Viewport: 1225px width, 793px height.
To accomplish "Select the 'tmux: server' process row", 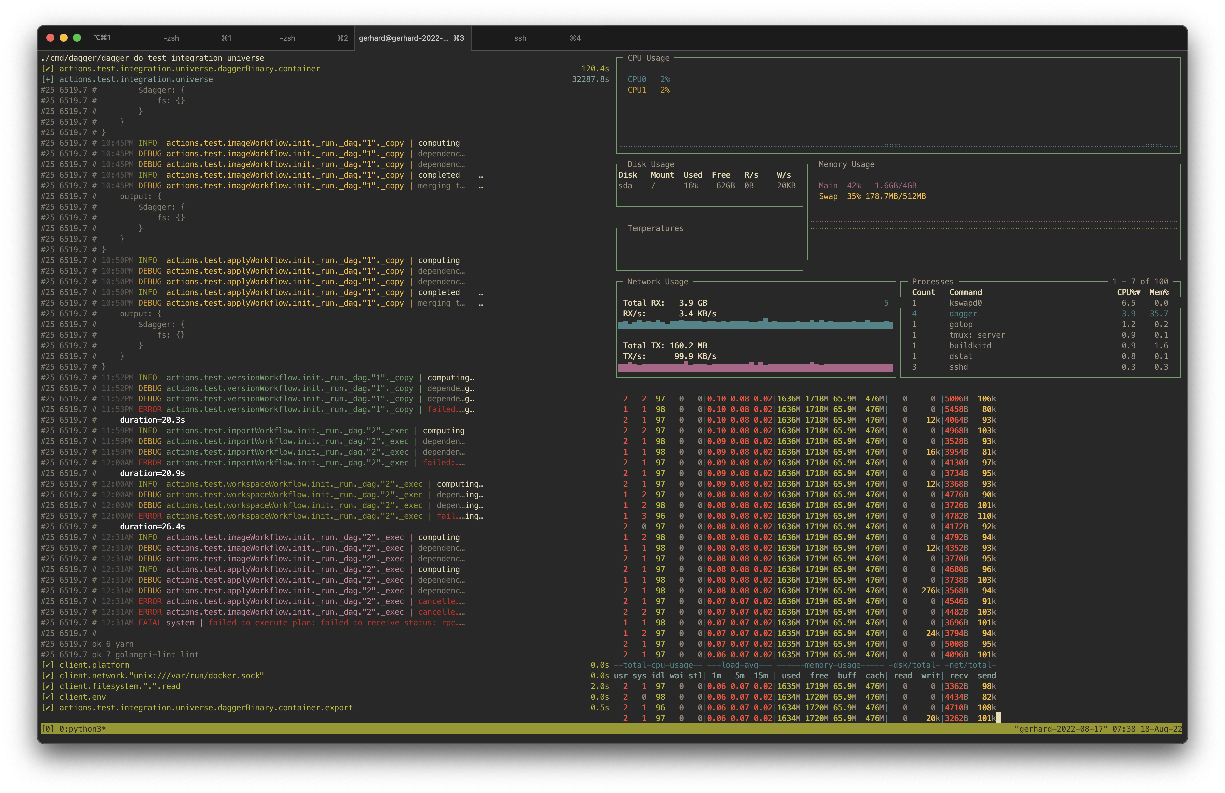I will 1040,335.
